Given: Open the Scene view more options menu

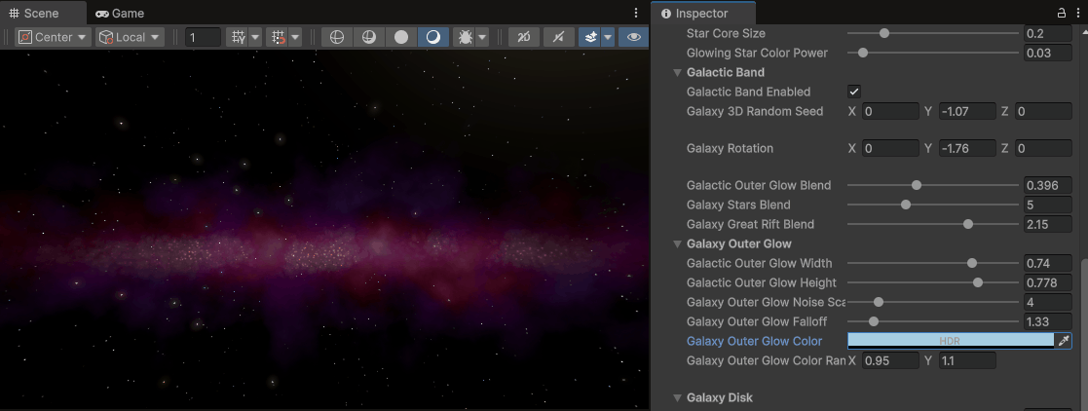Looking at the screenshot, I should tap(636, 13).
